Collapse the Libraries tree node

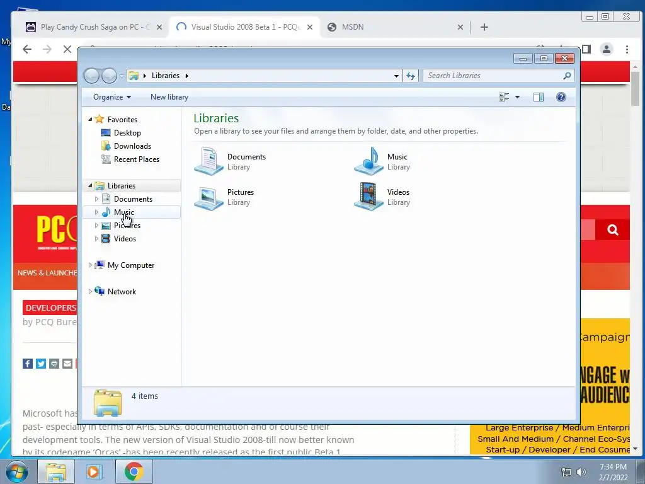coord(90,186)
